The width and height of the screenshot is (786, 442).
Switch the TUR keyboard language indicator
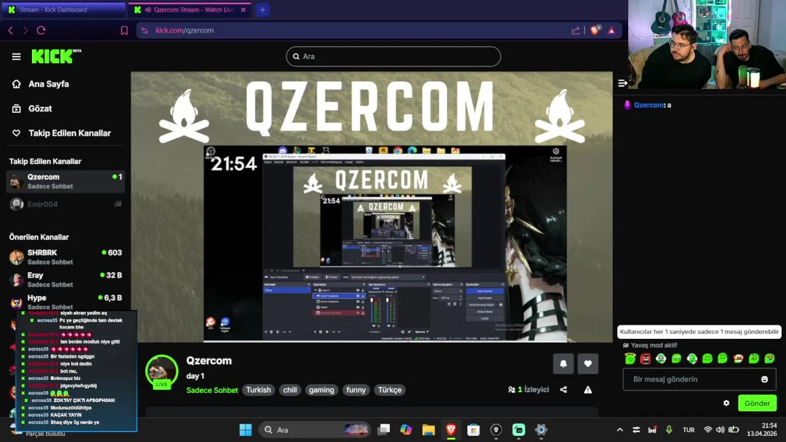[x=689, y=430]
